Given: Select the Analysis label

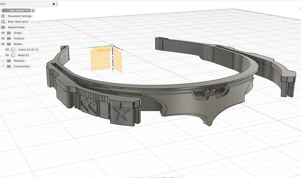Looking at the screenshot, I should [x=19, y=38].
